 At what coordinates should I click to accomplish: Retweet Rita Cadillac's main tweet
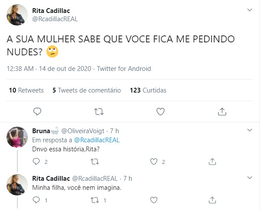99,112
